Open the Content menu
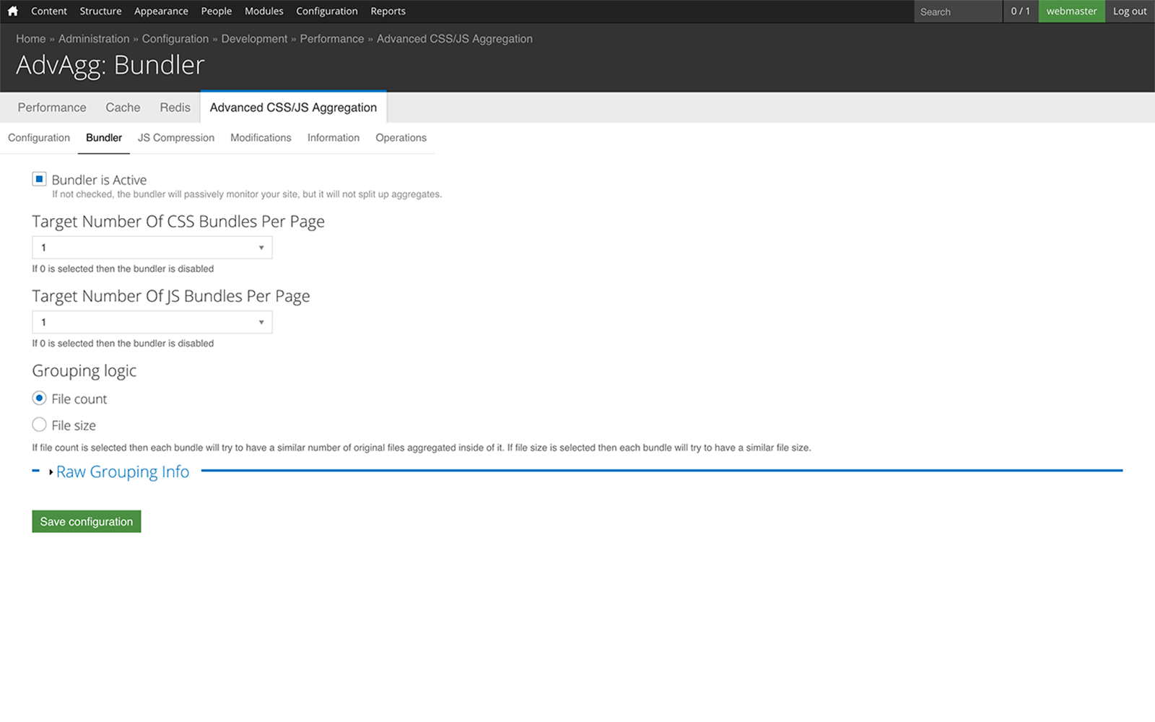This screenshot has width=1155, height=722. tap(49, 11)
